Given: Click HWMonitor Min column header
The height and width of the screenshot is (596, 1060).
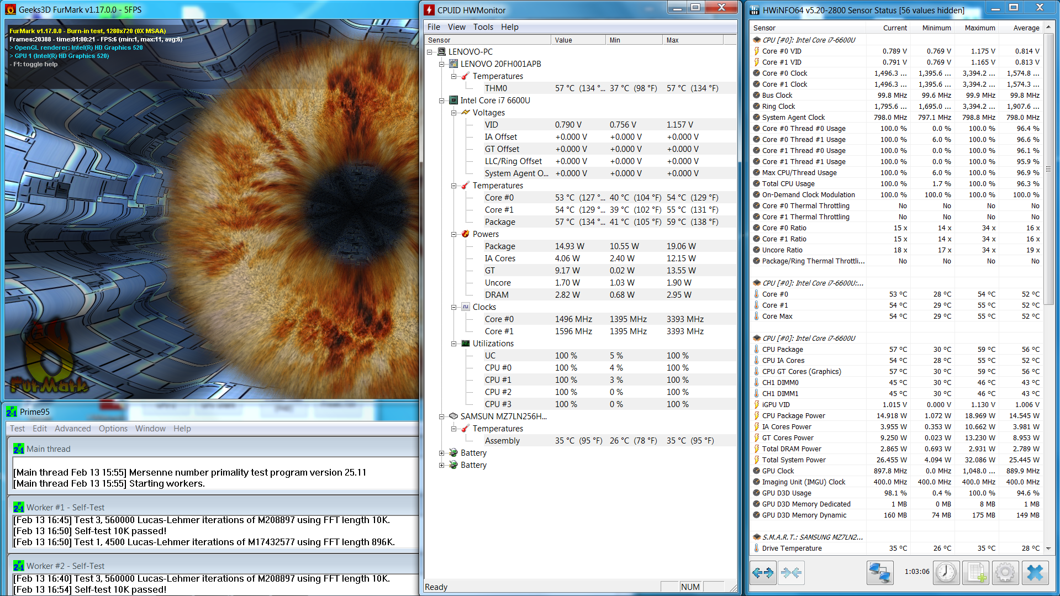Looking at the screenshot, I should (634, 40).
